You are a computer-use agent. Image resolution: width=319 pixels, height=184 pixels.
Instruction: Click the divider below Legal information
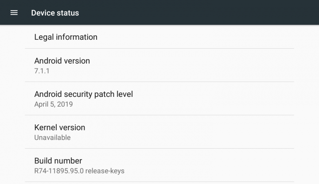click(x=159, y=49)
